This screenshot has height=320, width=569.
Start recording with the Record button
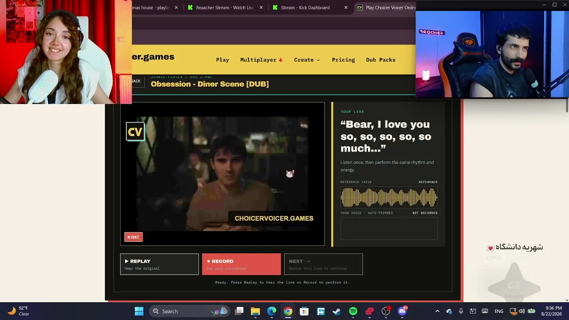click(x=241, y=264)
